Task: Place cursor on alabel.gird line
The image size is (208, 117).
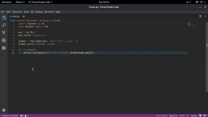Action: (36, 44)
